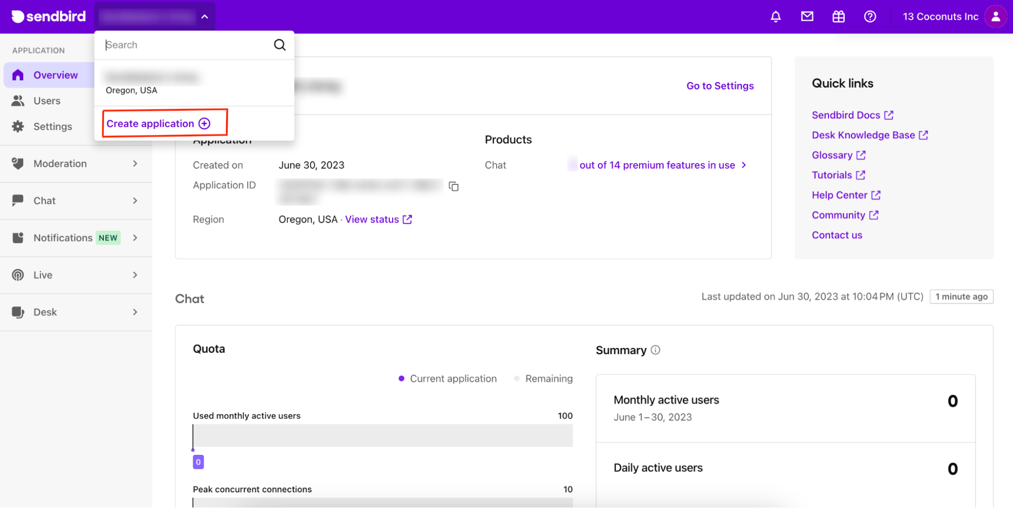Select Settings in the sidebar
1013x508 pixels.
[53, 126]
